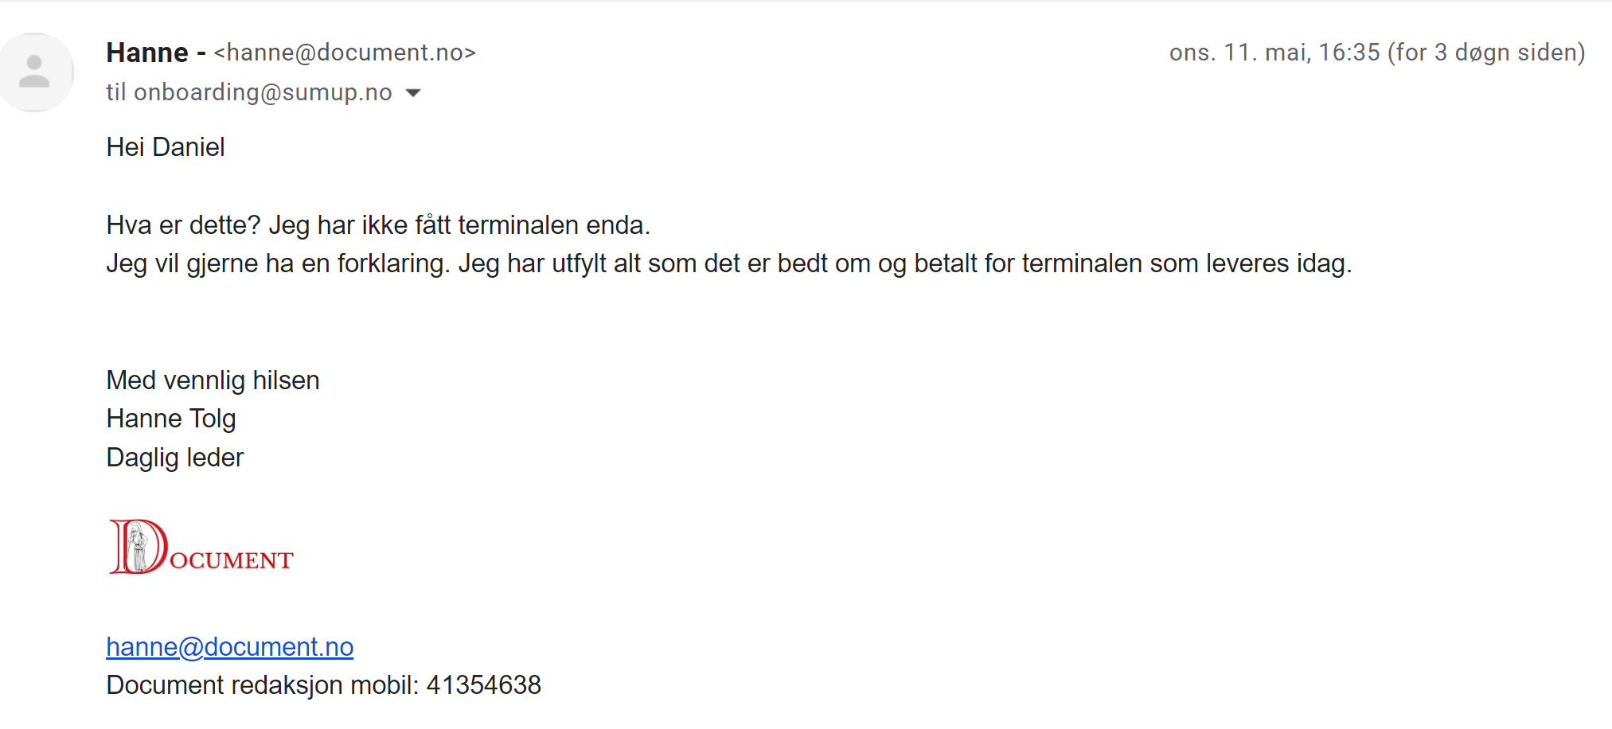
Task: Click the signature name Hanne Tolg
Action: [x=171, y=419]
